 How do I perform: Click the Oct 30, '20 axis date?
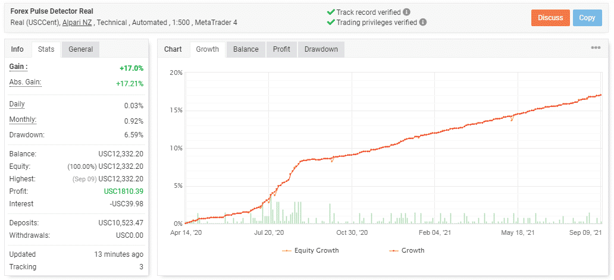(352, 232)
